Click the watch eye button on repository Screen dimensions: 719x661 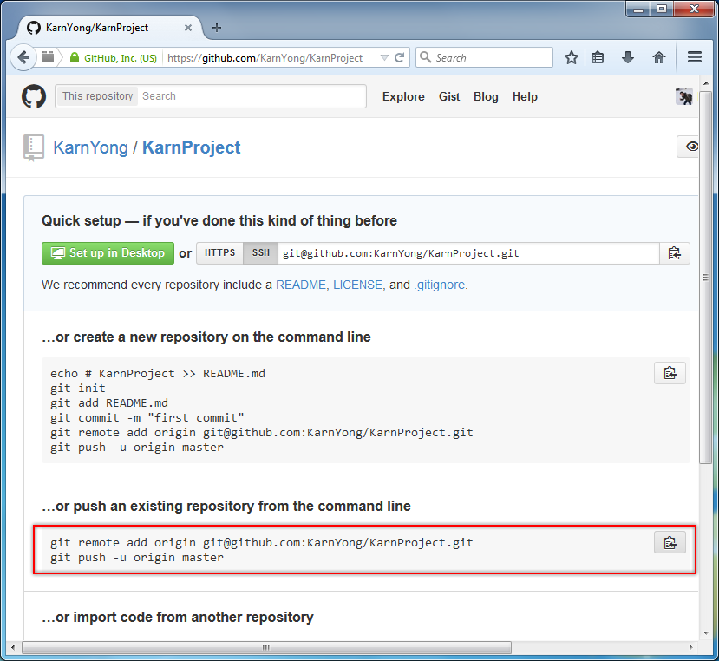click(691, 147)
